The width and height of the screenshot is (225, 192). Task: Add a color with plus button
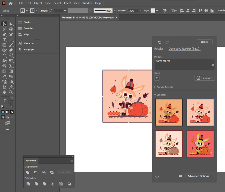[x=157, y=78]
